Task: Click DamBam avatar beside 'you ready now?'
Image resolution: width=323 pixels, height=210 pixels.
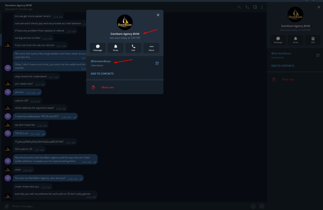Action: 8,84
